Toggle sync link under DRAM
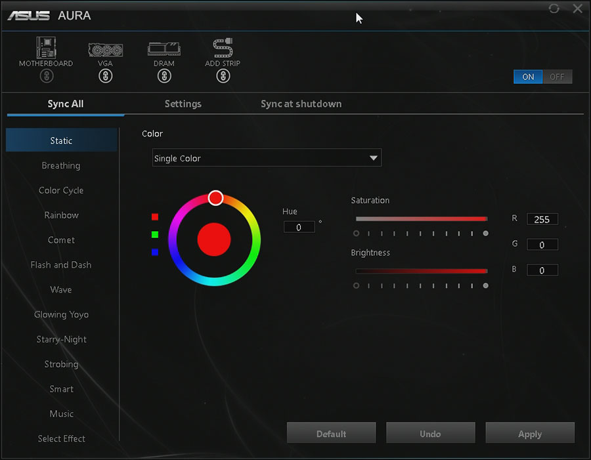This screenshot has width=591, height=460. tap(164, 77)
